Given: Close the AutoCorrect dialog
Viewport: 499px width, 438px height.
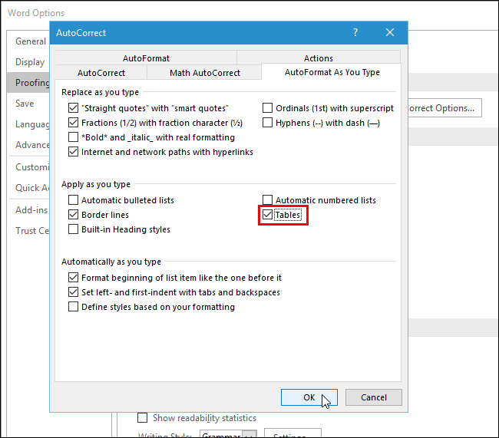Looking at the screenshot, I should point(390,32).
